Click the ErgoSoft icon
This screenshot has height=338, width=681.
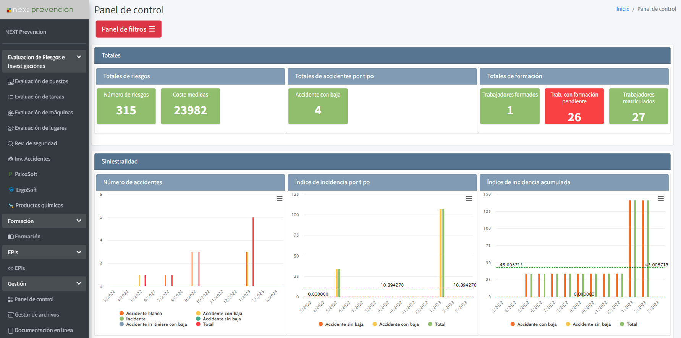(x=11, y=190)
